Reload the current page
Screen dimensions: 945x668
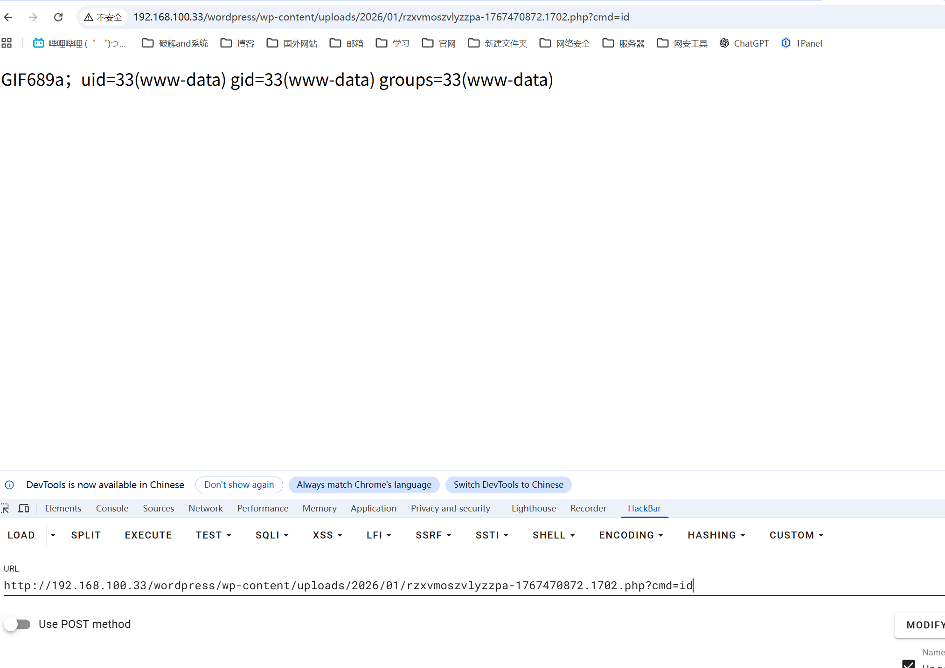[58, 17]
